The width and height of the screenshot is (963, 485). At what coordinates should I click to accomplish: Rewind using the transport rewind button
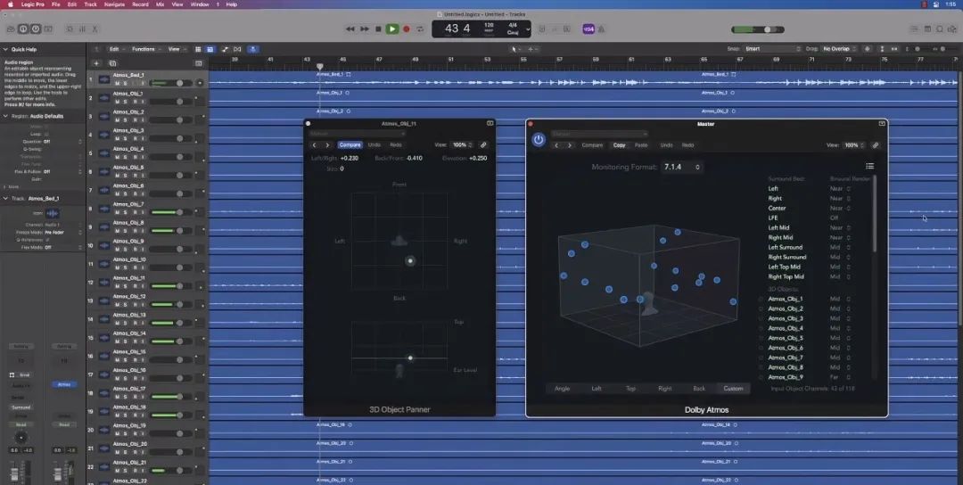[x=350, y=29]
